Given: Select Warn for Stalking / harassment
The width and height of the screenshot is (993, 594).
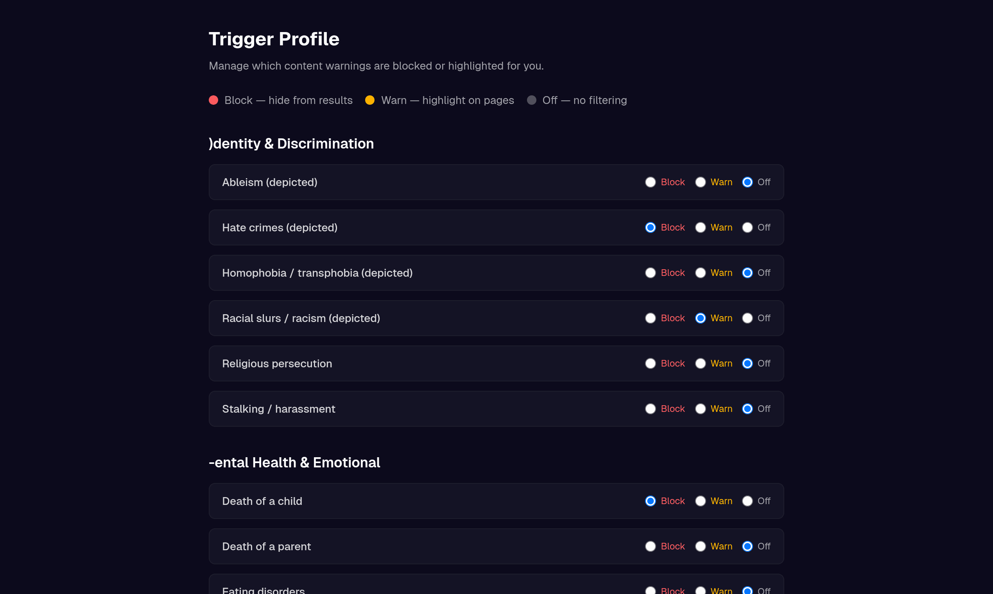Looking at the screenshot, I should pos(700,409).
